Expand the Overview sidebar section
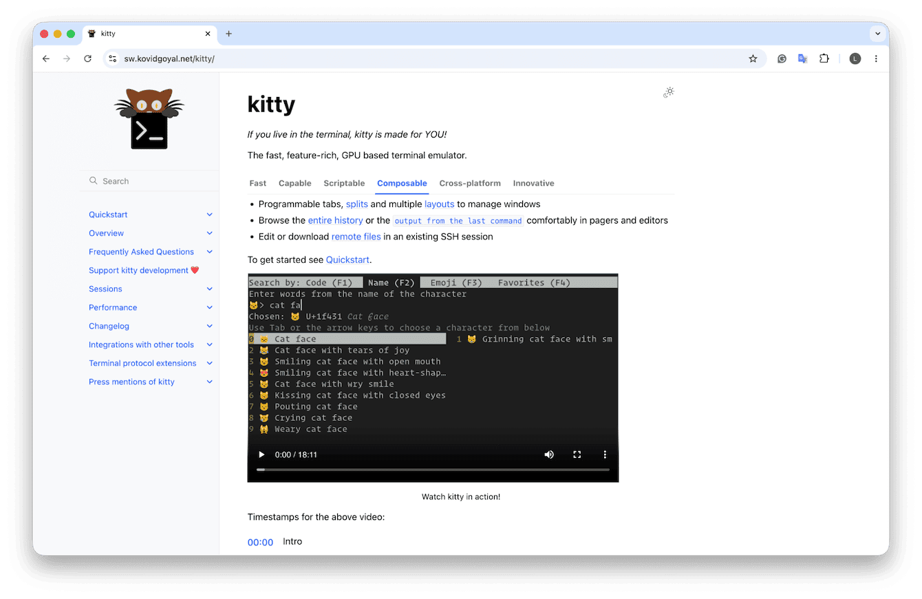The height and width of the screenshot is (599, 922). click(x=210, y=233)
